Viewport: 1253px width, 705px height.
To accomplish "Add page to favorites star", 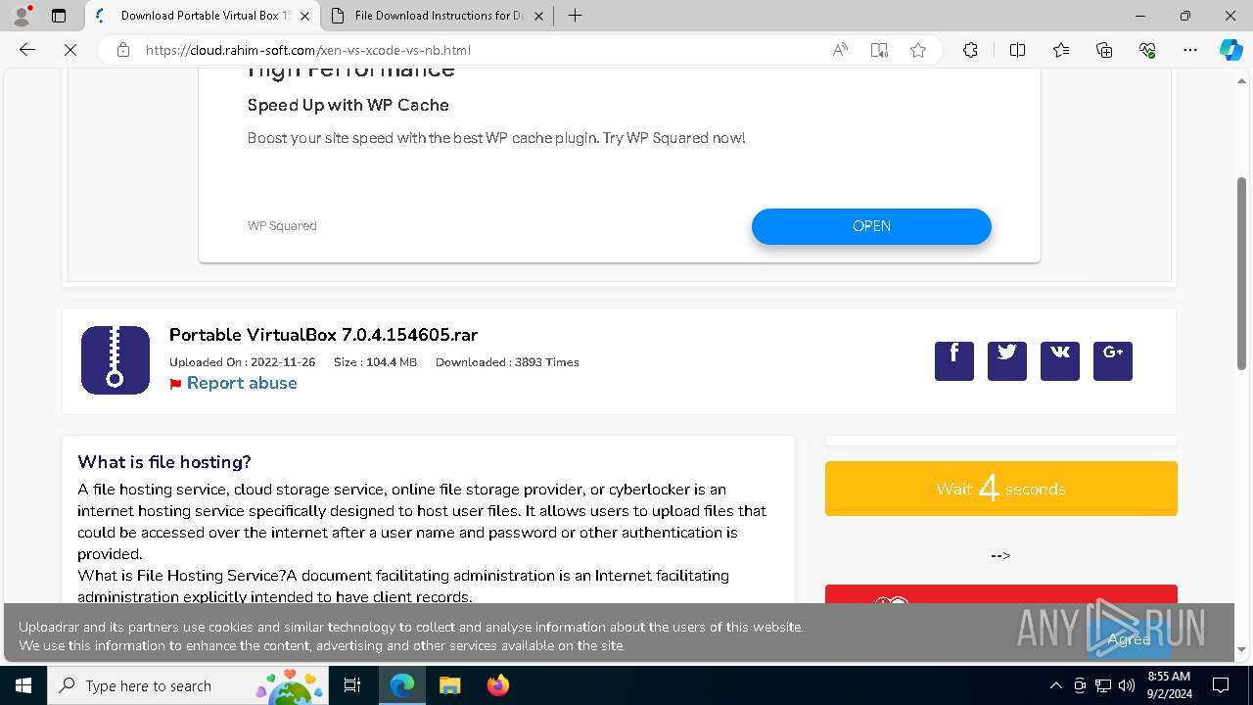I will click(918, 50).
